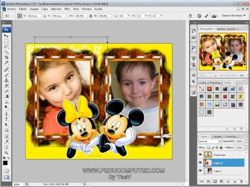Image resolution: width=250 pixels, height=187 pixels.
Task: Open the Archivo menu
Action: (x=11, y=9)
